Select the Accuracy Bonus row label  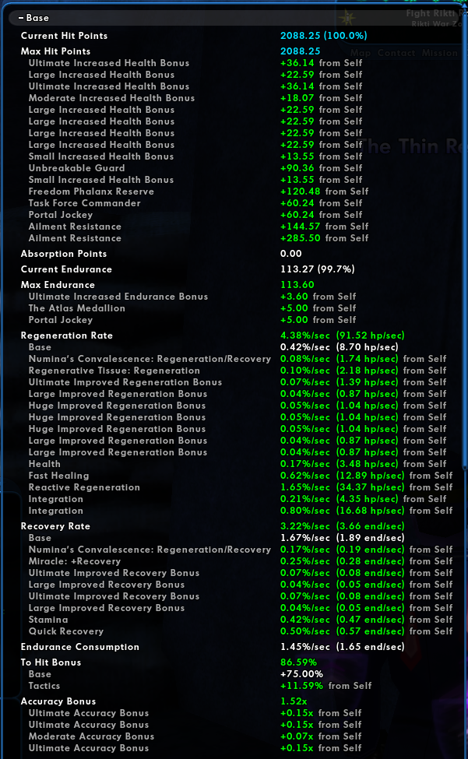[x=58, y=702]
